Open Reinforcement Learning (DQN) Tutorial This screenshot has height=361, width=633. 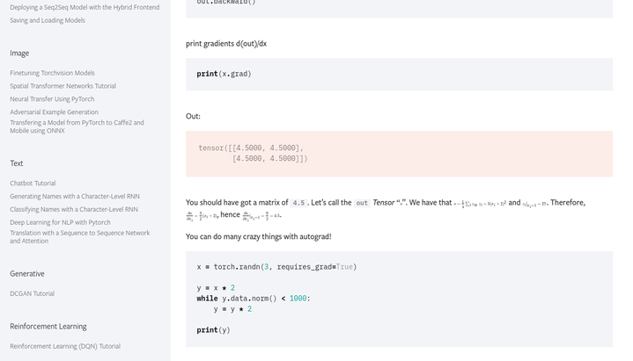[65, 346]
